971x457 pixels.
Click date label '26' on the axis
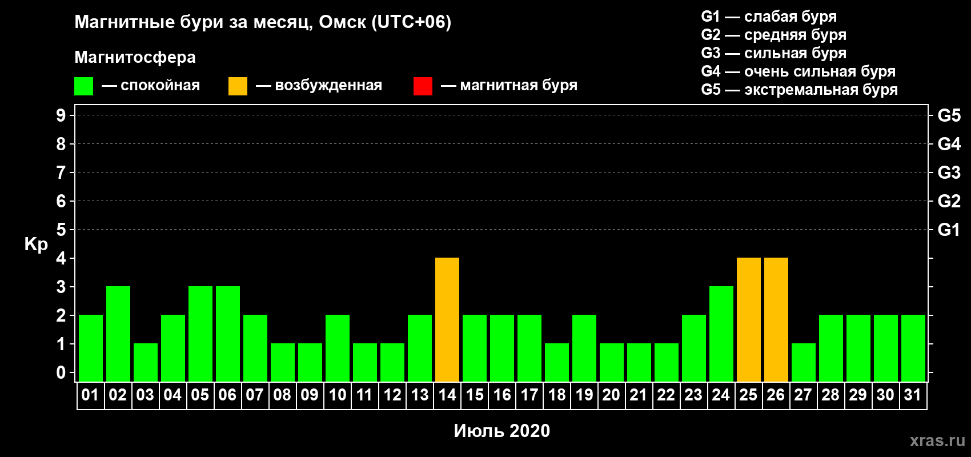(x=776, y=395)
